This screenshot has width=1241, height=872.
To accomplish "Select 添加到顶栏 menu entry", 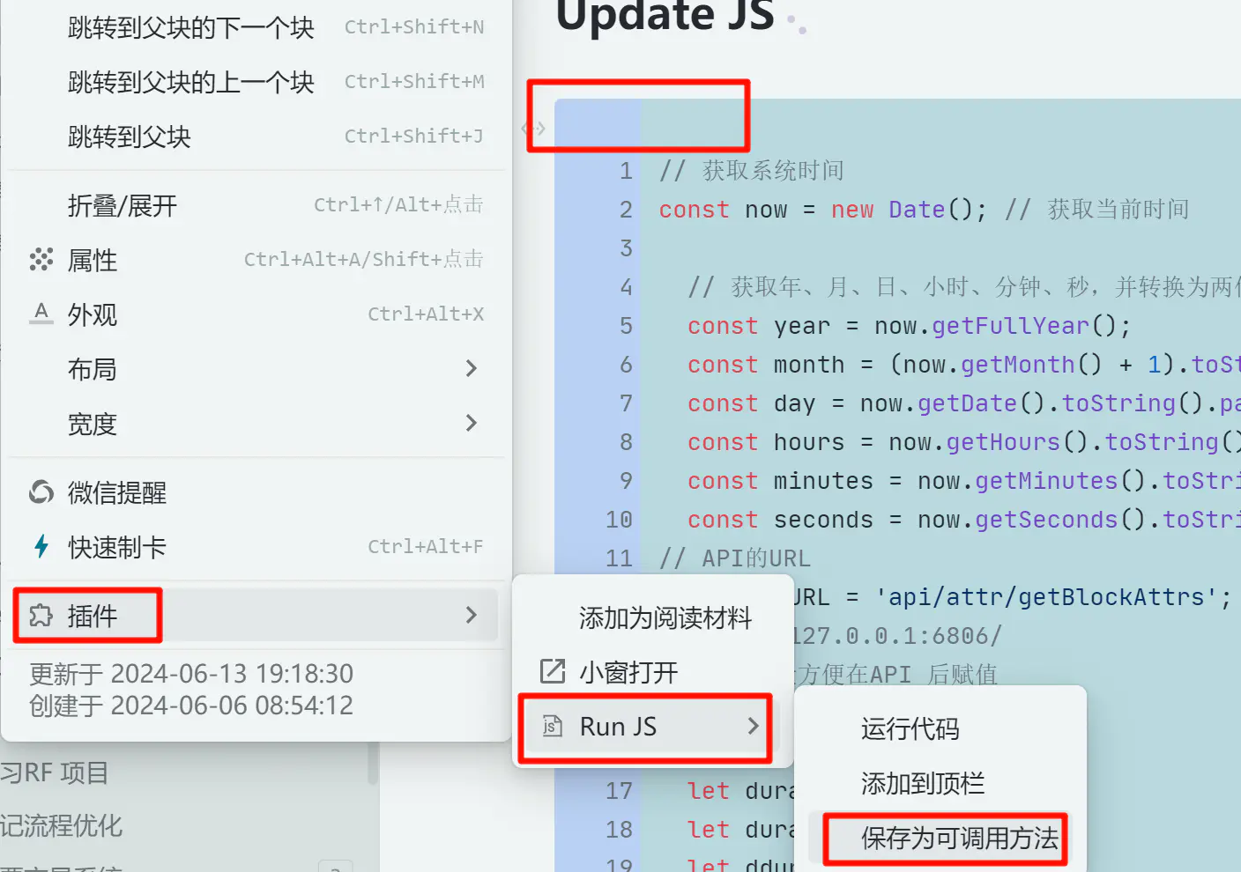I will (940, 784).
